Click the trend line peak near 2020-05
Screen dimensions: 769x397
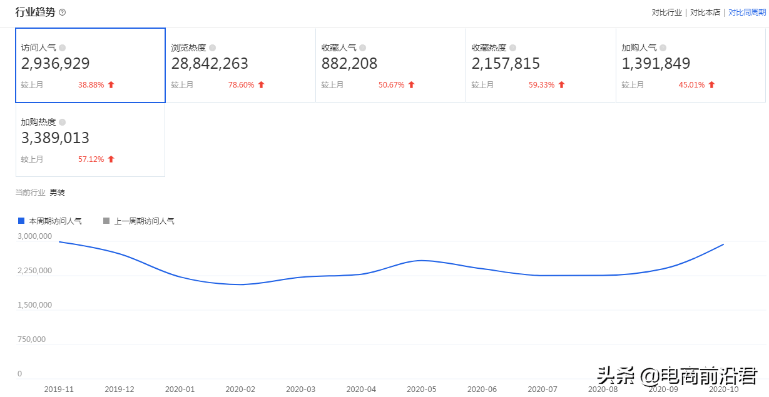coord(421,261)
